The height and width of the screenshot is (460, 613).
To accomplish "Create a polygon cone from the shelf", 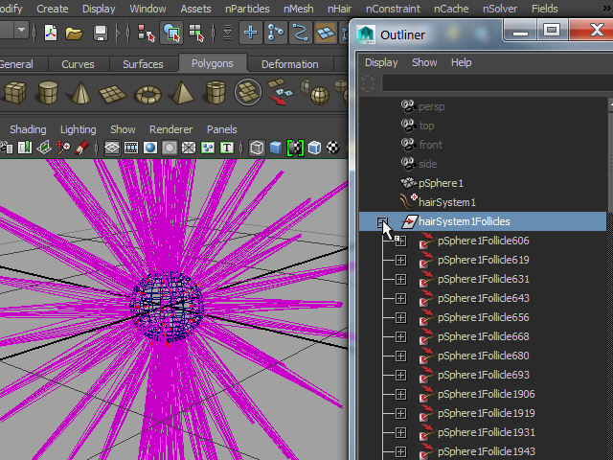I will pyautogui.click(x=80, y=92).
